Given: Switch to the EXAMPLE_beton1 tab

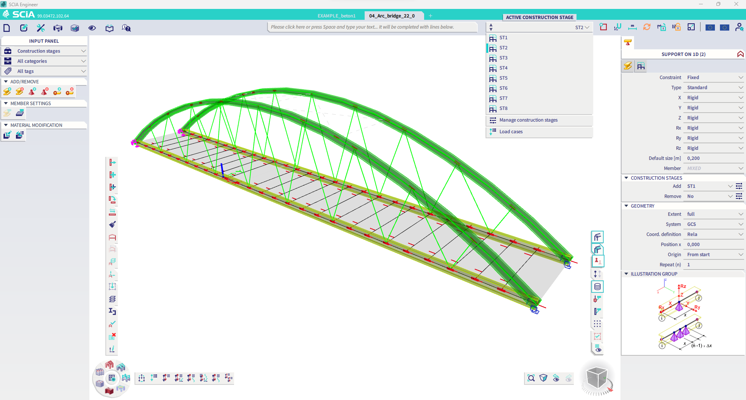Looking at the screenshot, I should click(x=337, y=16).
